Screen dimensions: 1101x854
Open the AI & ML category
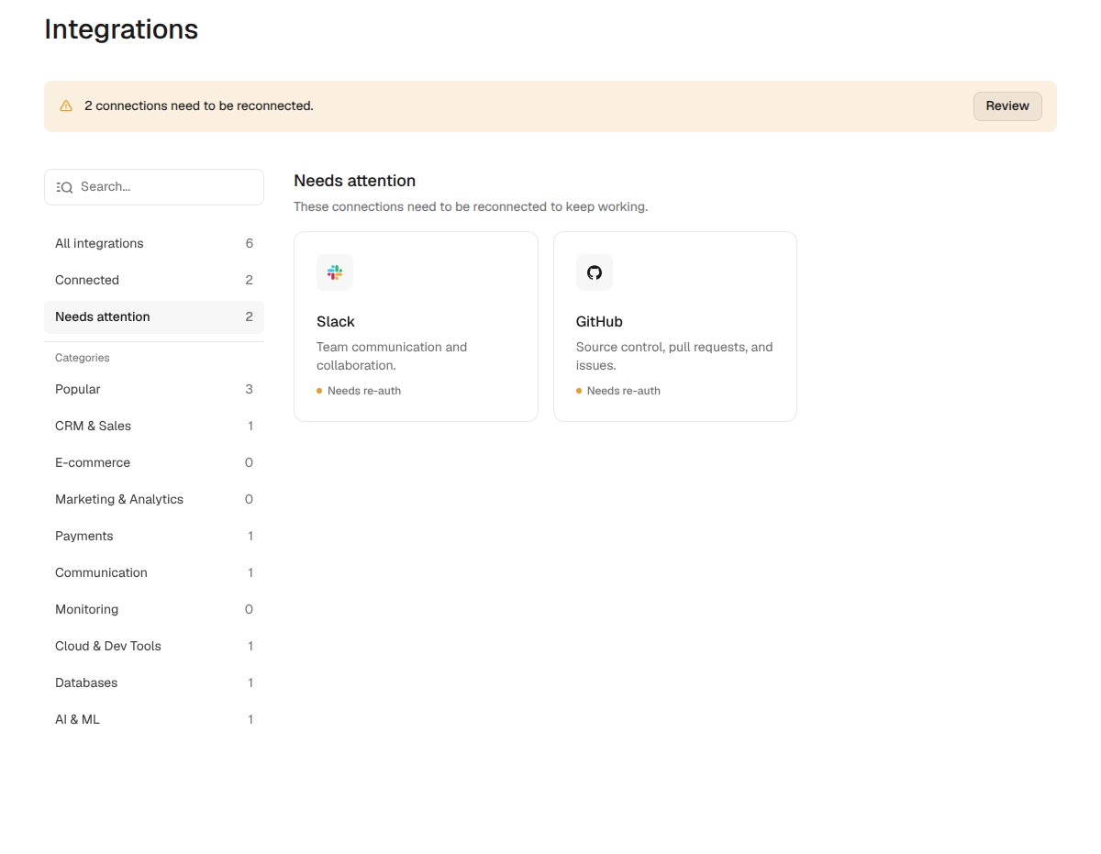[154, 720]
